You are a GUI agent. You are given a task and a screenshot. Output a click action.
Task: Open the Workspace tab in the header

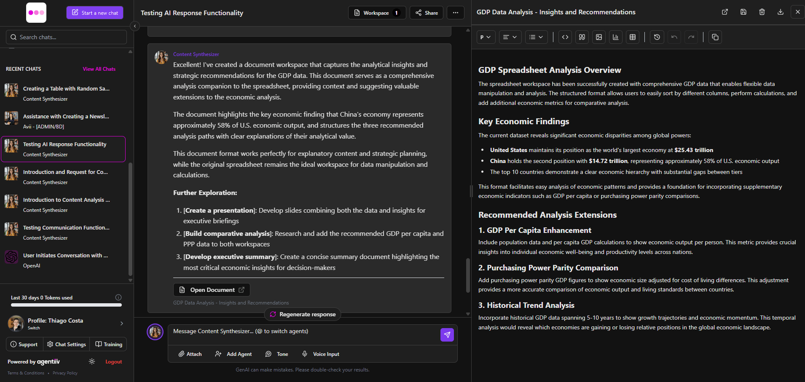click(377, 13)
